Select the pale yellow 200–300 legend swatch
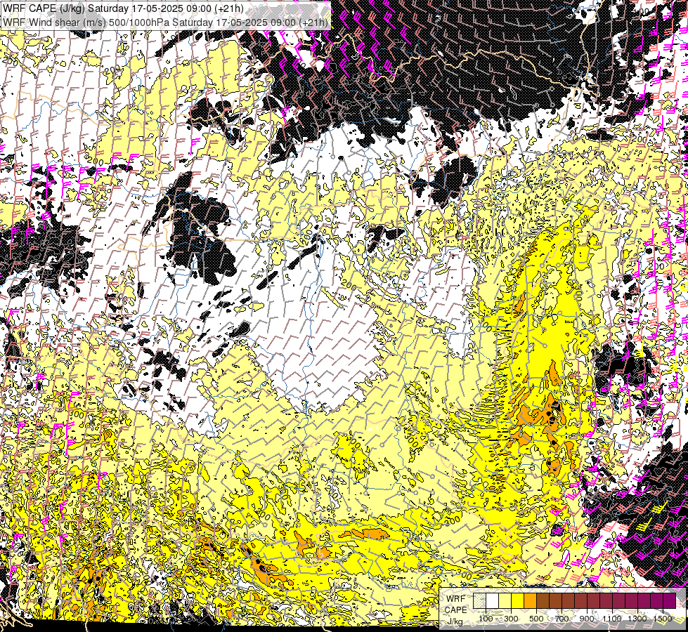Viewport: 688px width, 632px height. (x=505, y=600)
